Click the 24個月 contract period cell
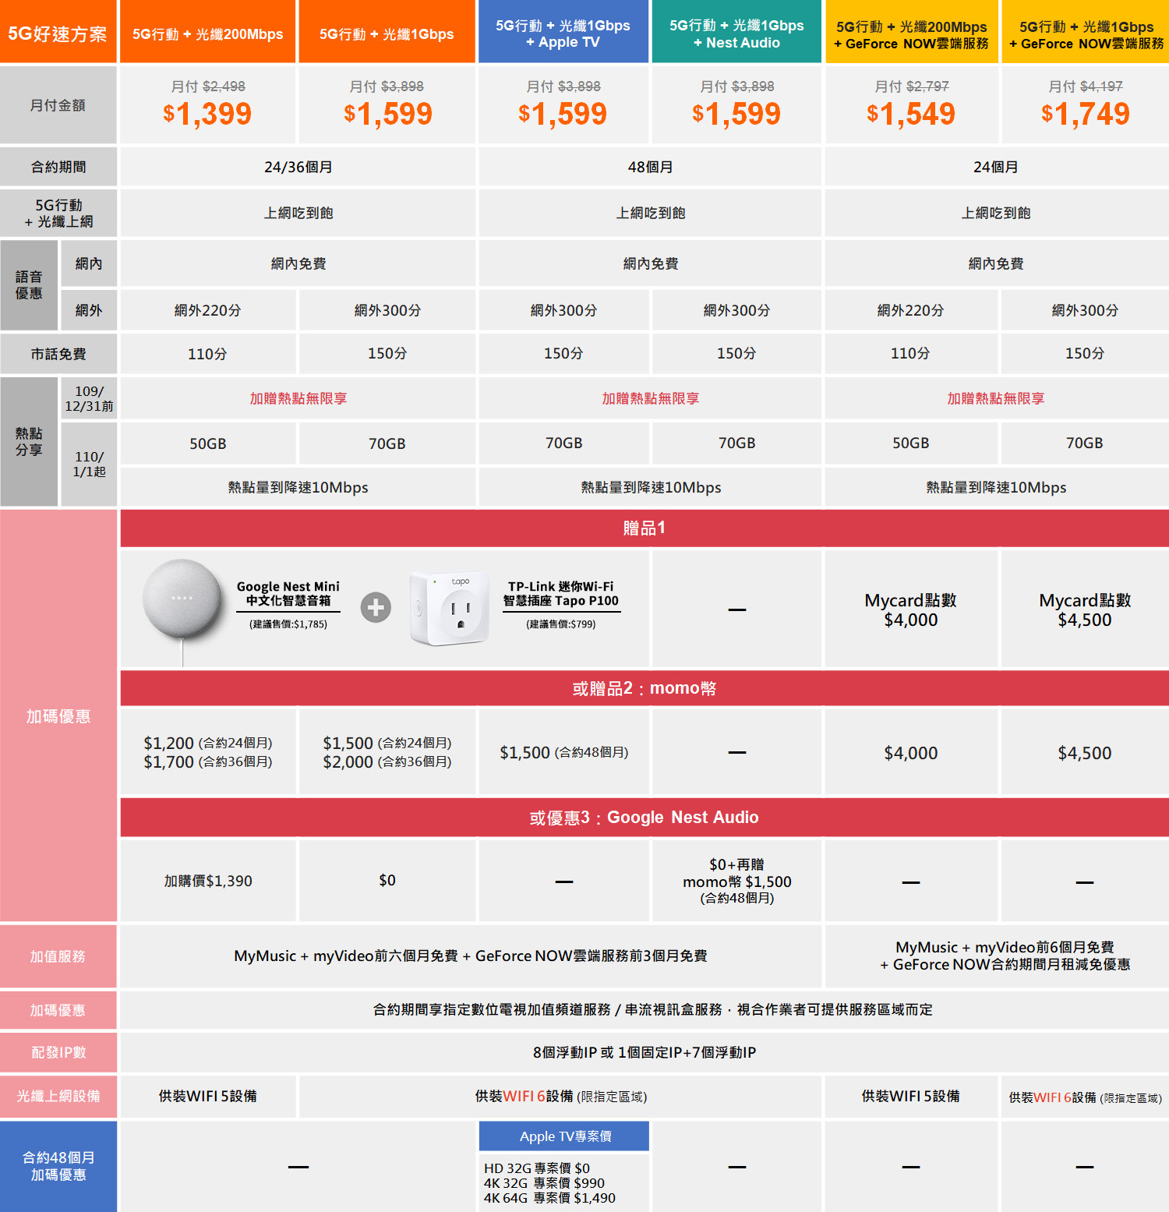Image resolution: width=1169 pixels, height=1212 pixels. pyautogui.click(x=996, y=167)
